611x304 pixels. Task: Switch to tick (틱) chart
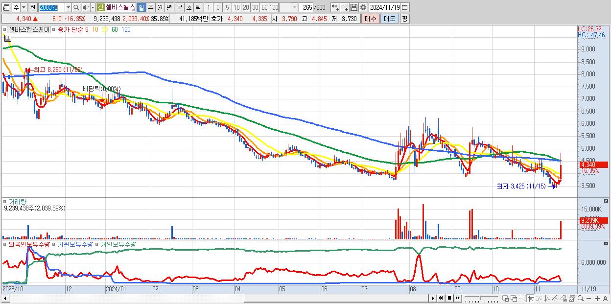[x=197, y=7]
